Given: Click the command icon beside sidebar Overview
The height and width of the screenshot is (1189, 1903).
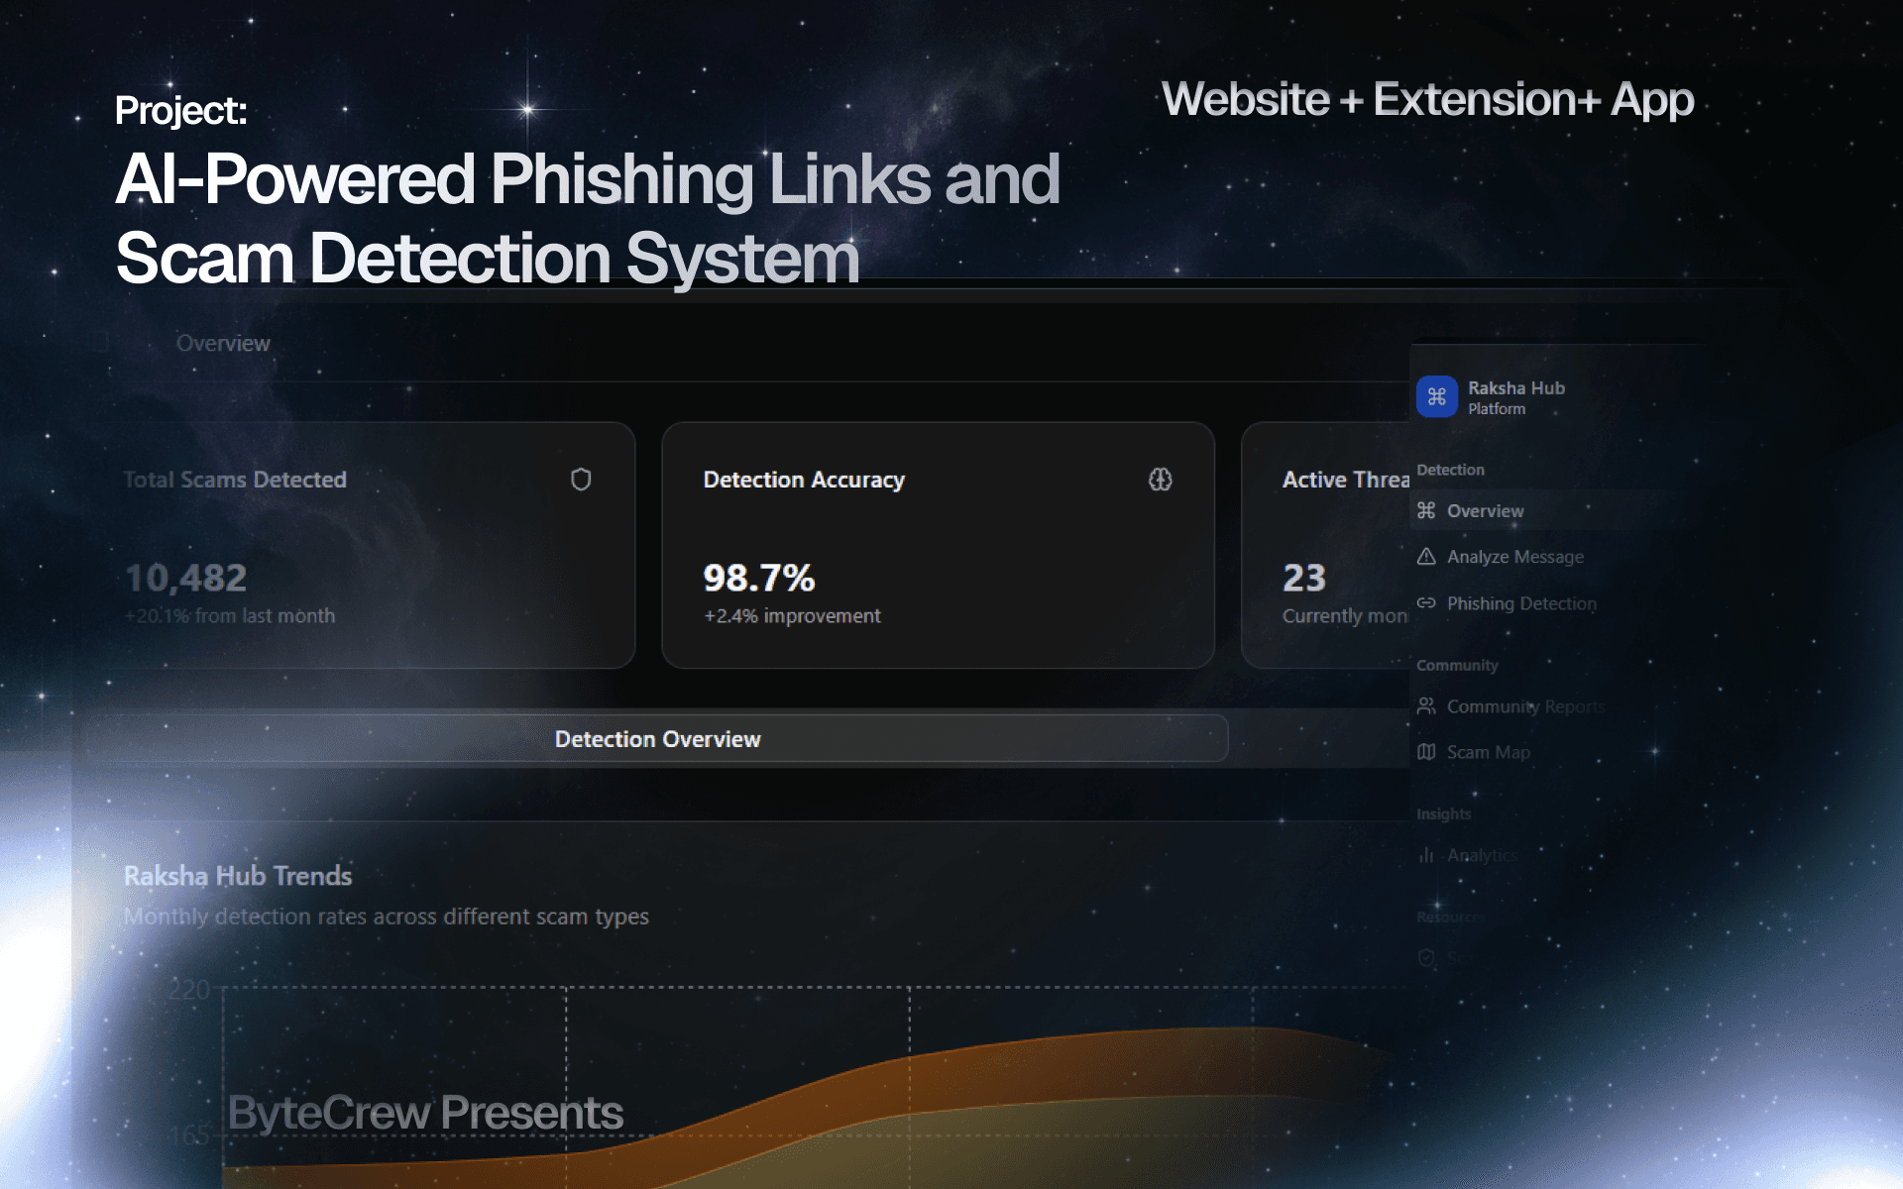Looking at the screenshot, I should point(1426,510).
